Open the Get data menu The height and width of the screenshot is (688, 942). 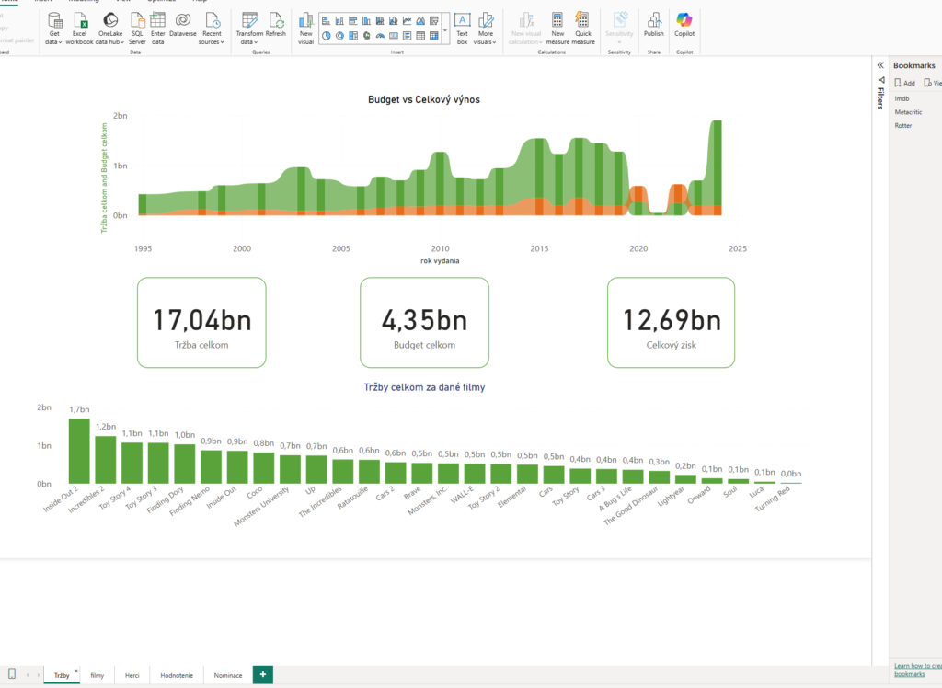point(54,29)
